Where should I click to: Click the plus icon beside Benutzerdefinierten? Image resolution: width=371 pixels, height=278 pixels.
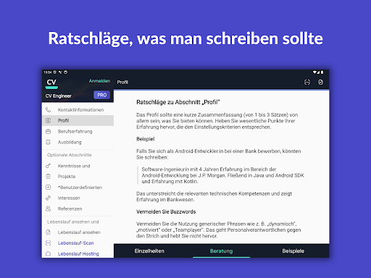click(x=49, y=188)
